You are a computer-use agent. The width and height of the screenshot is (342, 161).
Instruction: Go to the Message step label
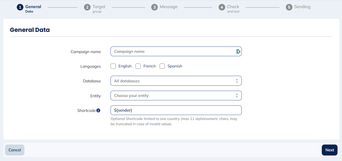(x=168, y=7)
